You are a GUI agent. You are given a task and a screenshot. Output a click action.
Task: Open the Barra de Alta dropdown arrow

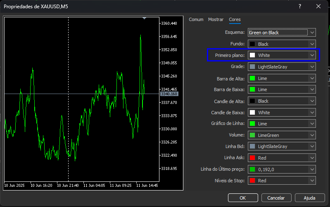[x=312, y=78]
